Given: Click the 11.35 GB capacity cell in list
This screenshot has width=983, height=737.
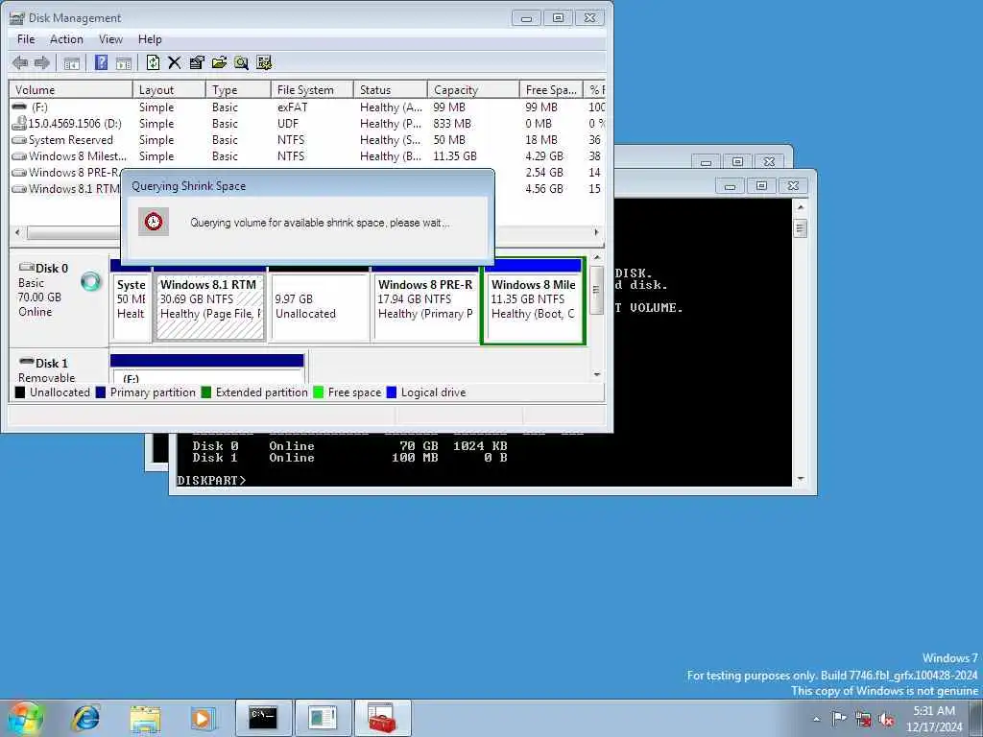Looking at the screenshot, I should (x=455, y=156).
